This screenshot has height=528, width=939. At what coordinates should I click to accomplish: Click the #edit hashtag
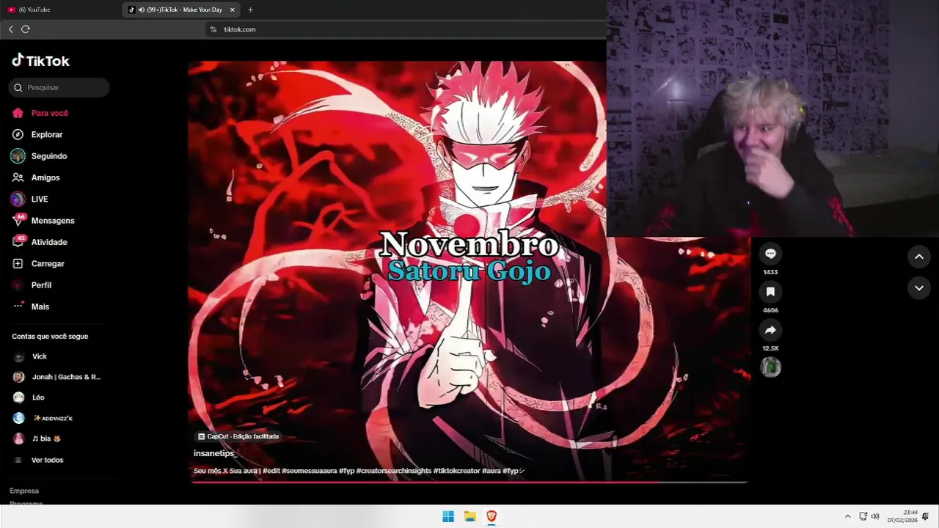click(271, 471)
